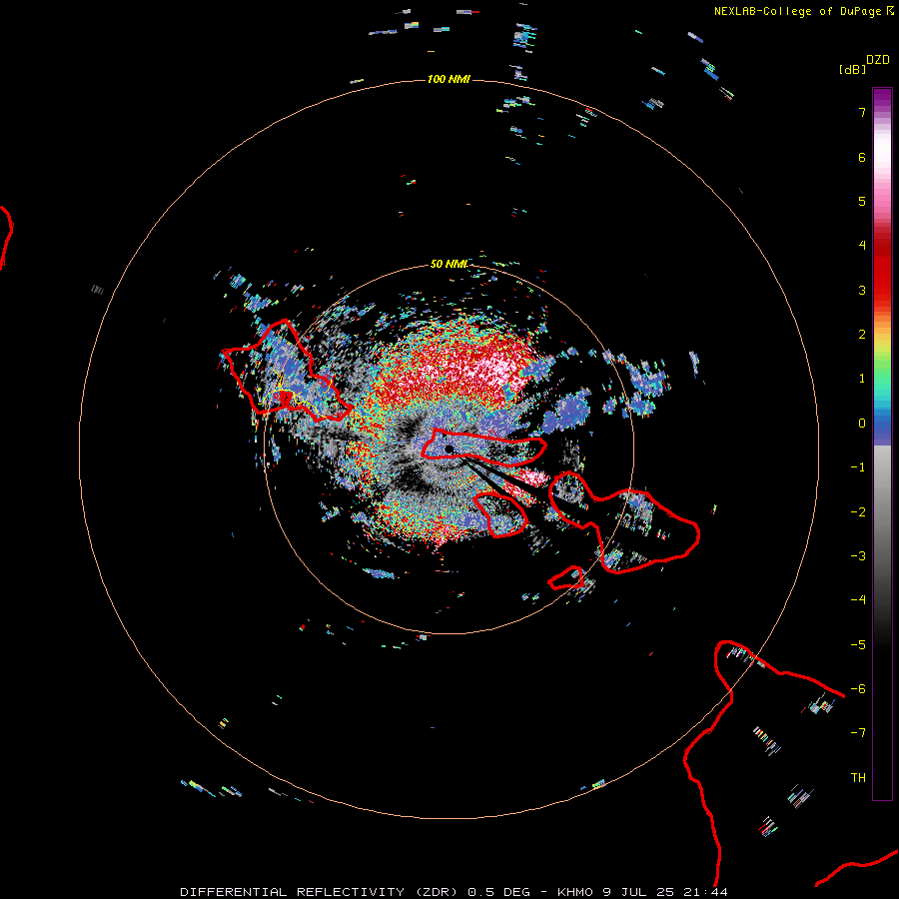Click the 0.5 DEG elevation text

click(498, 892)
